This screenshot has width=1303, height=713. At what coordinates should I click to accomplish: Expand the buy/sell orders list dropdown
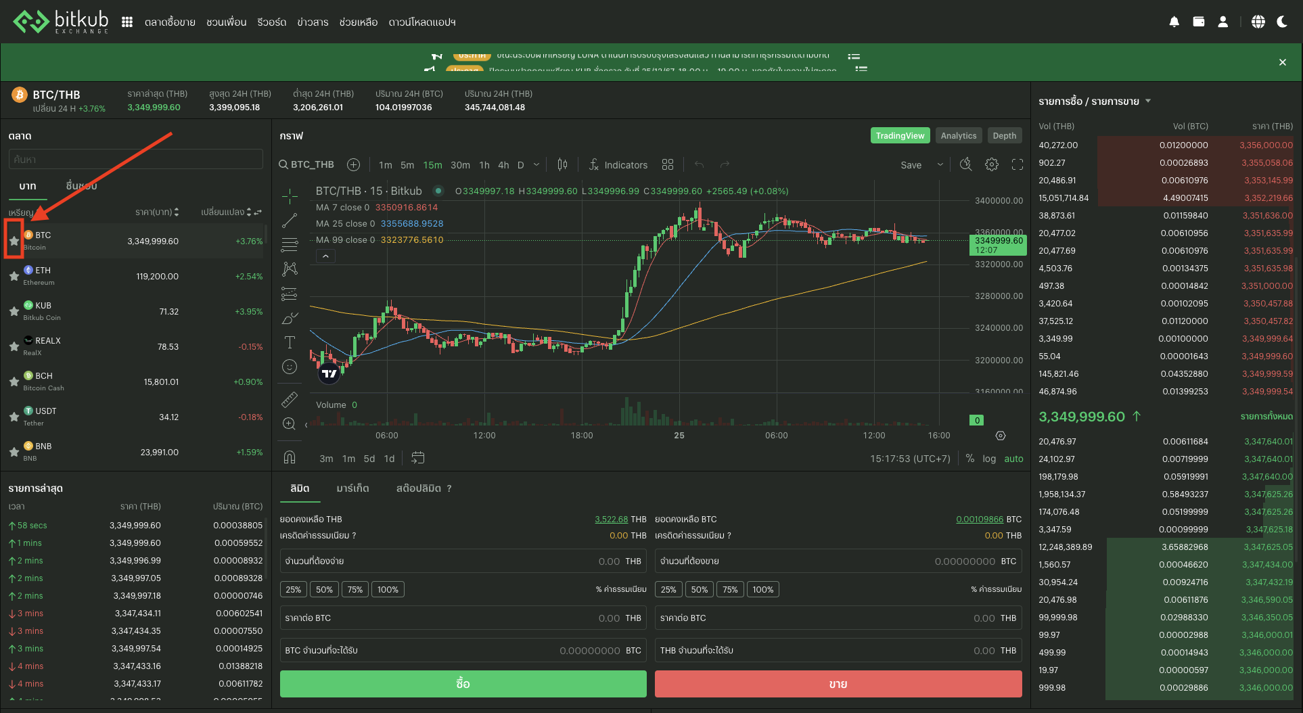(1148, 101)
